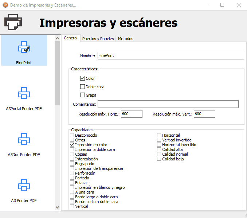The image size is (247, 218).
Task: Click the A3Doc Printer PDF label
Action: pos(24,155)
